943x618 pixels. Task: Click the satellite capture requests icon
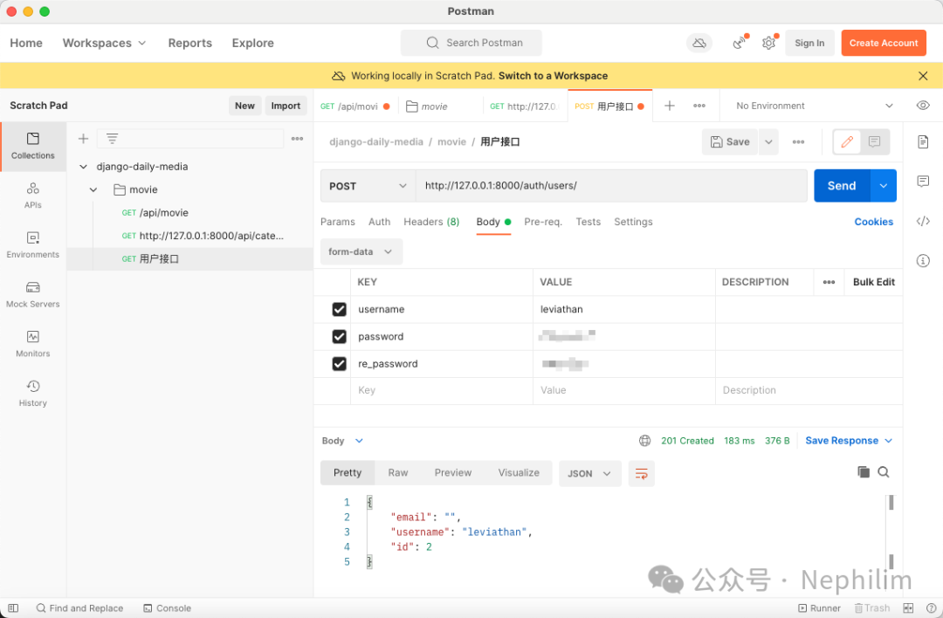click(x=740, y=43)
